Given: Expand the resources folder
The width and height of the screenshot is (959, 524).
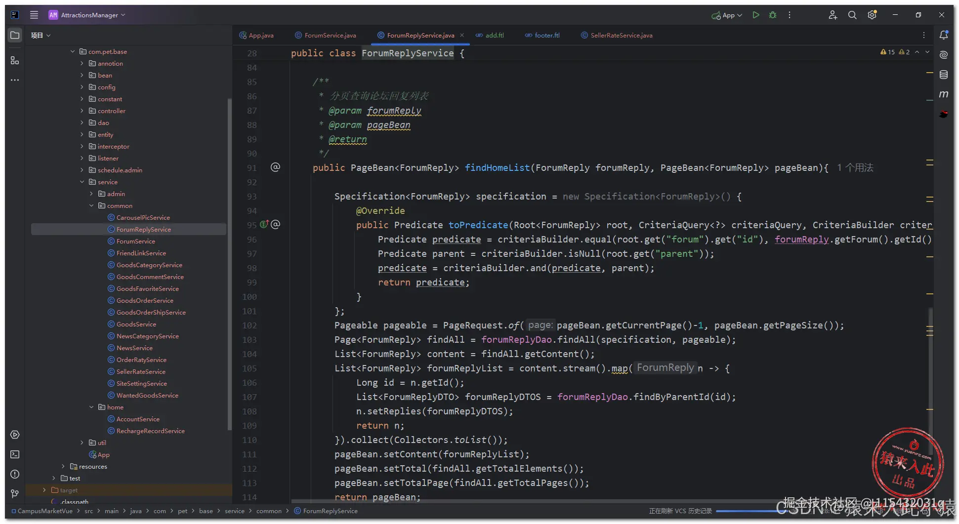Looking at the screenshot, I should (63, 466).
